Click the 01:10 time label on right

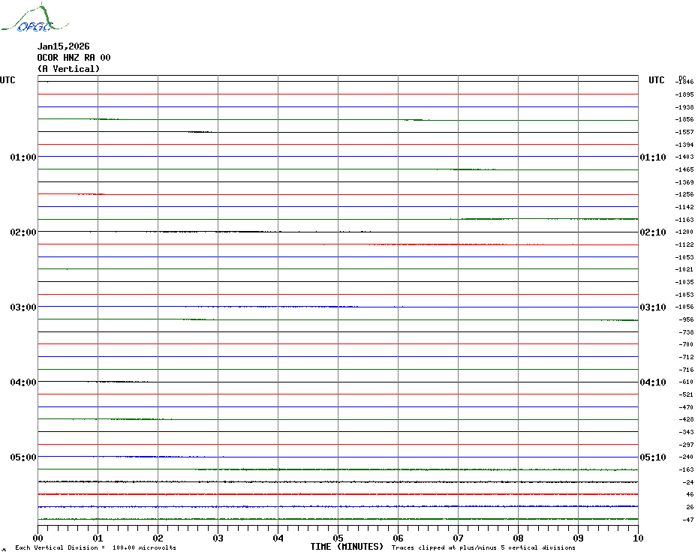click(652, 157)
